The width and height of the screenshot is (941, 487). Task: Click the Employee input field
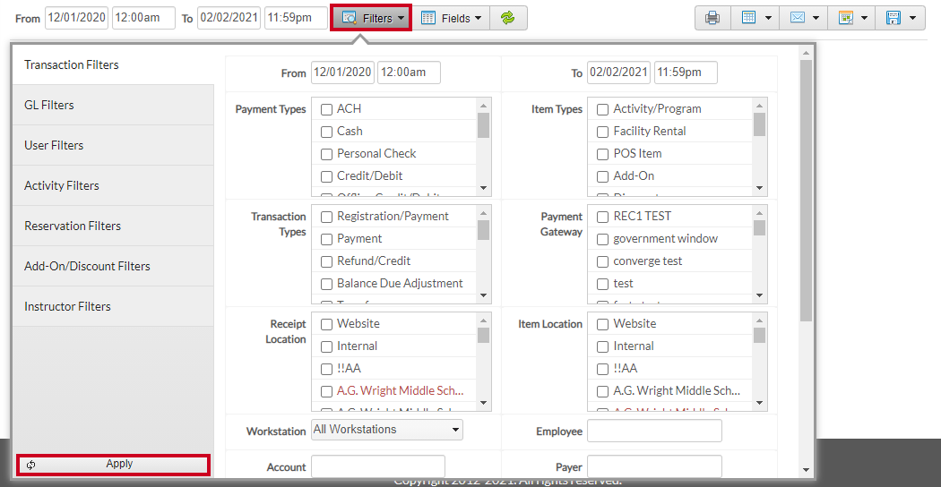tap(654, 431)
